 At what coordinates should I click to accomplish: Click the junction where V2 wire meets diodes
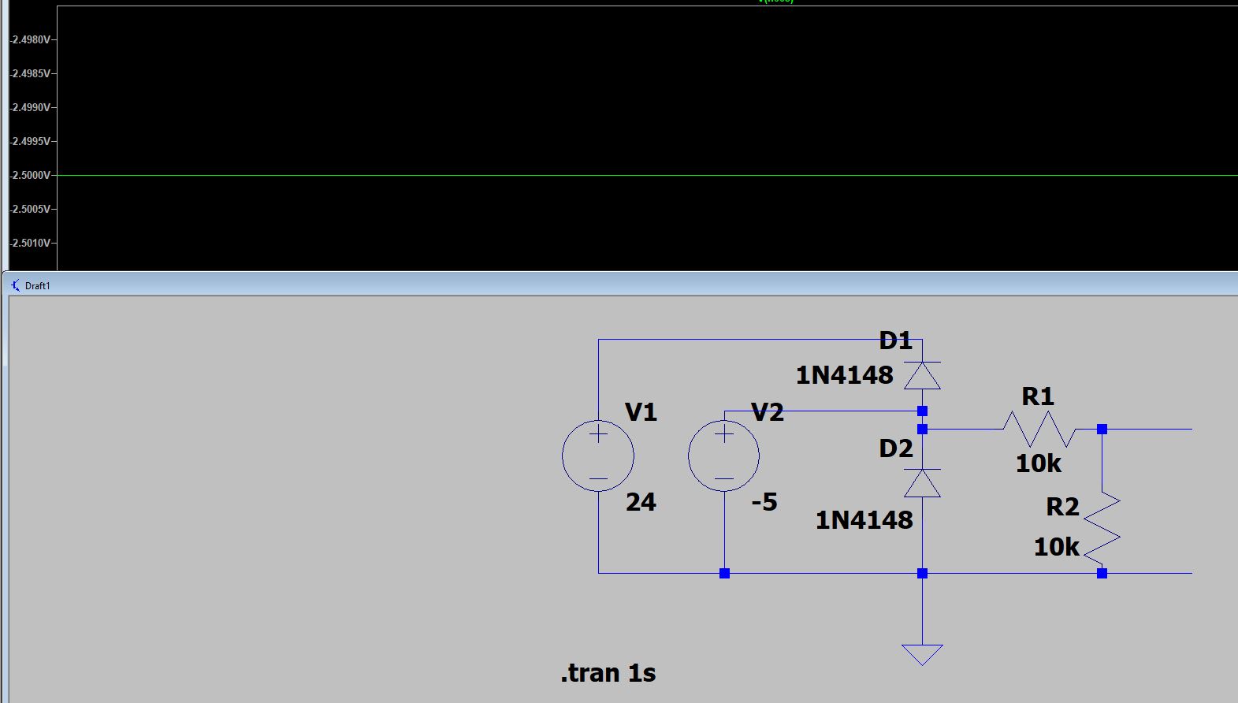pos(922,411)
